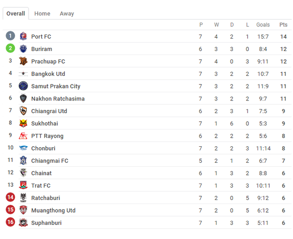Click the Prachuap FC team logo

click(23, 61)
